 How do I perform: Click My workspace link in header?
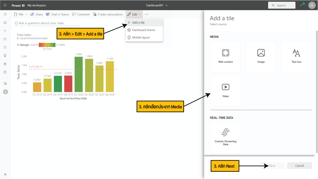(37, 5)
